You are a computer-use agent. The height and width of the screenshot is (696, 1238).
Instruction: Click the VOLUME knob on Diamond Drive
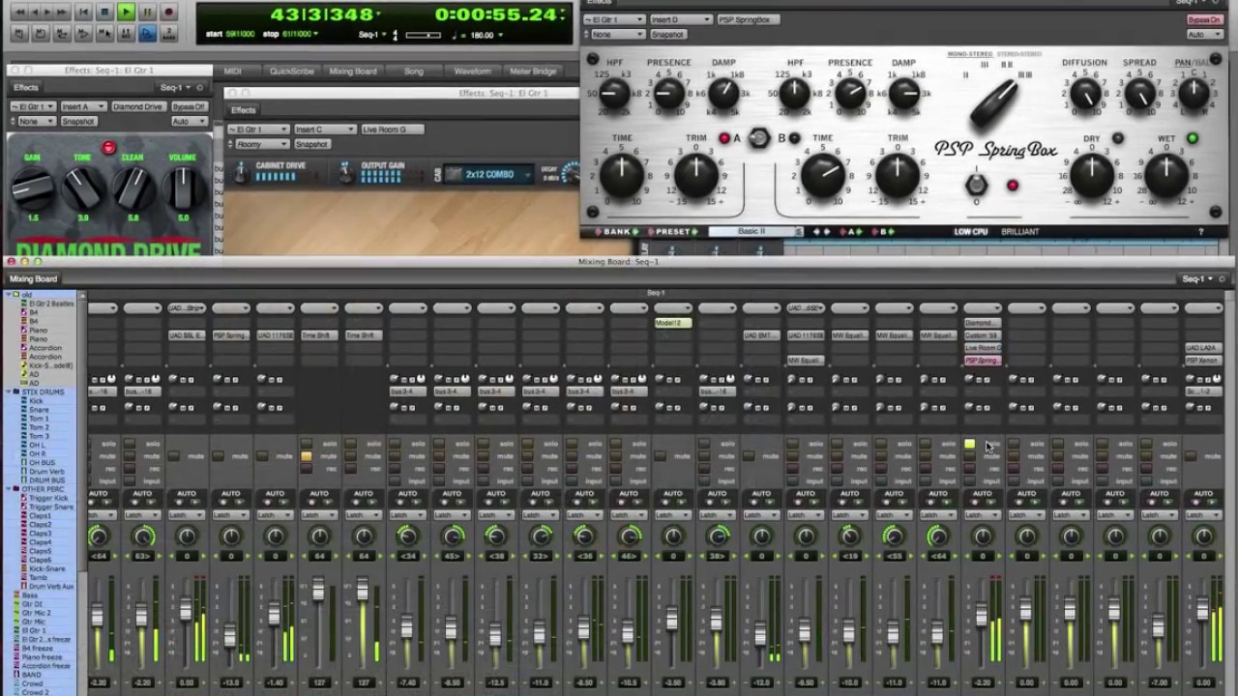coord(183,187)
